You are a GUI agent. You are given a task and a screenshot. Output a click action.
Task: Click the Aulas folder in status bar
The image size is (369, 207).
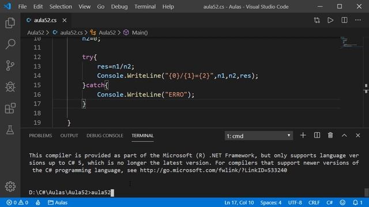[58, 202]
